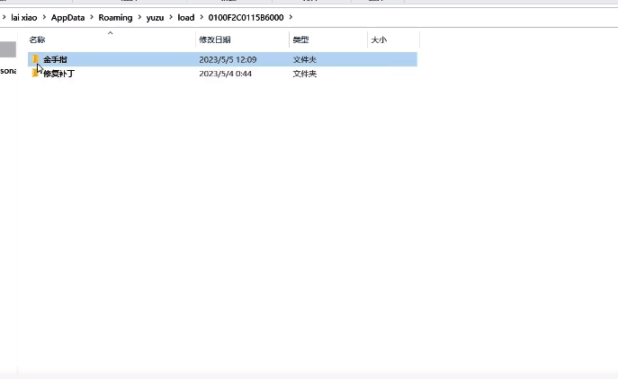The width and height of the screenshot is (618, 379).
Task: Sort files by 名称 column
Action: [x=38, y=40]
